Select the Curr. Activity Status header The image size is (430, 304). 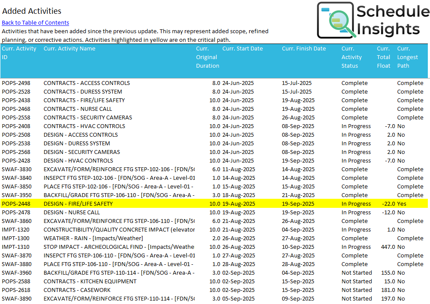click(x=351, y=57)
